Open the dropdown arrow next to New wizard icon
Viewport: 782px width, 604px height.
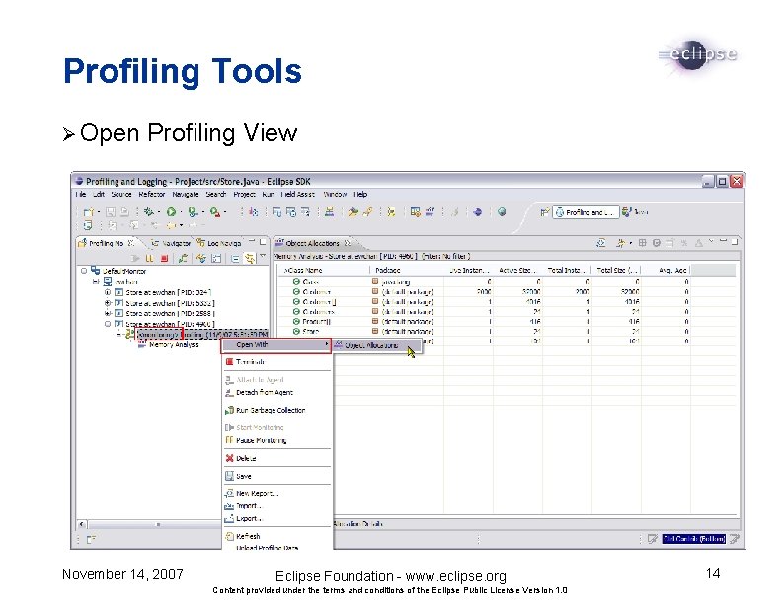coord(99,212)
